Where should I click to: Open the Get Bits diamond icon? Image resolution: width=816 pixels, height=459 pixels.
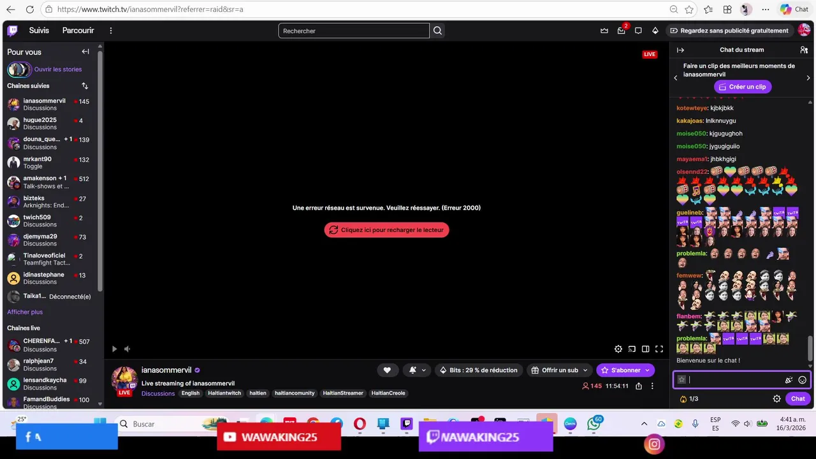tap(655, 31)
